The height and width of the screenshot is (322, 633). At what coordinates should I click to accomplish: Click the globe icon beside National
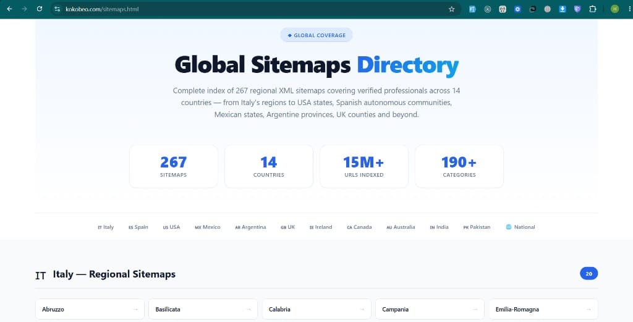(x=509, y=227)
